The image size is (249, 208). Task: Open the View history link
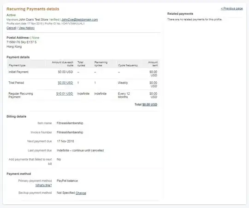27,28
